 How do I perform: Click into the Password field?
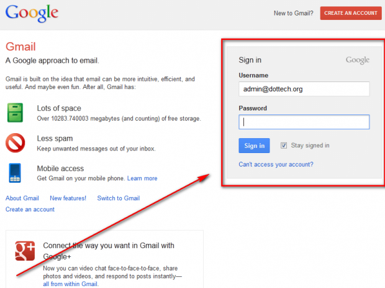pyautogui.click(x=304, y=122)
